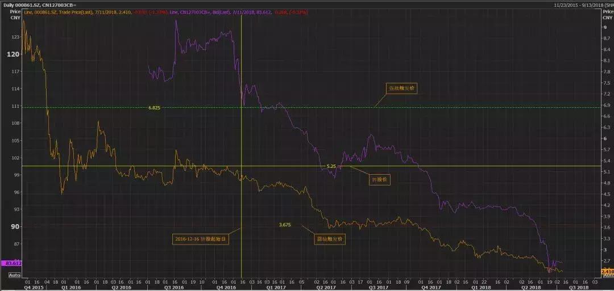Click the orange 2.410 last-value tag
The width and height of the screenshot is (614, 291).
(x=607, y=271)
